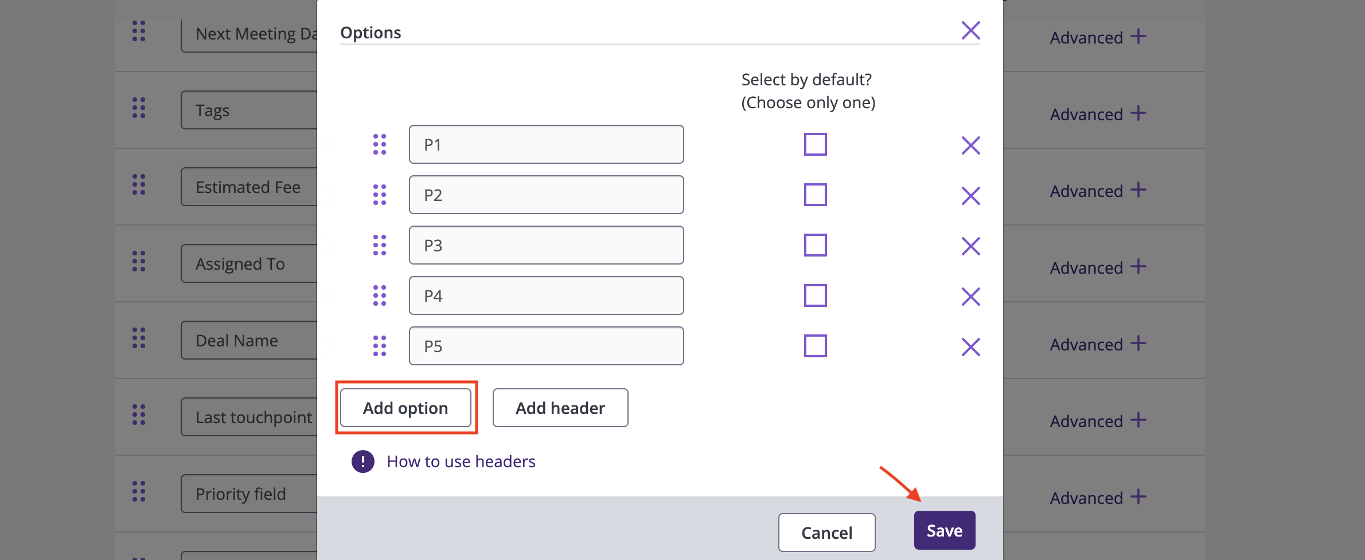
Task: Close the Options dialog
Action: [x=970, y=31]
